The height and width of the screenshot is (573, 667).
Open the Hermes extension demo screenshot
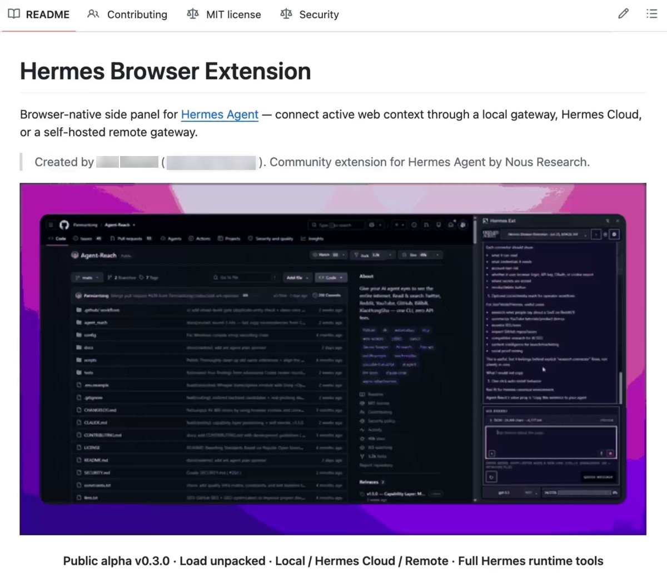[333, 359]
